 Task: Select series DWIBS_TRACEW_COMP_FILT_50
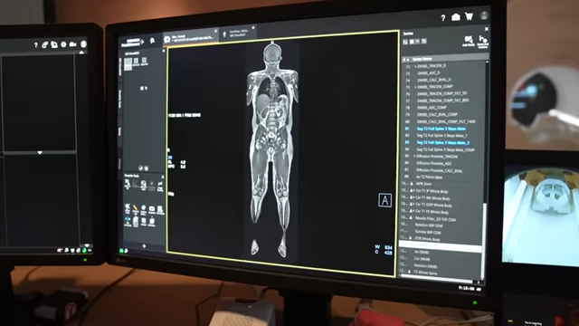pos(443,93)
